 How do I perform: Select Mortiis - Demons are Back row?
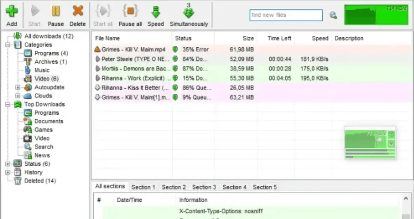coord(252,69)
